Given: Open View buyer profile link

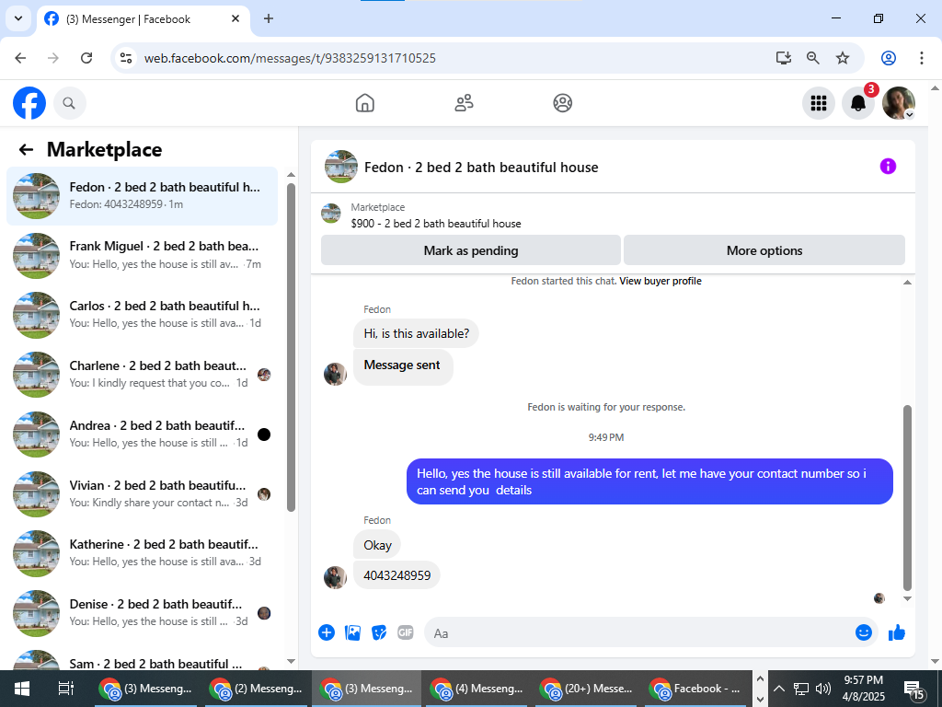Looking at the screenshot, I should tap(661, 281).
